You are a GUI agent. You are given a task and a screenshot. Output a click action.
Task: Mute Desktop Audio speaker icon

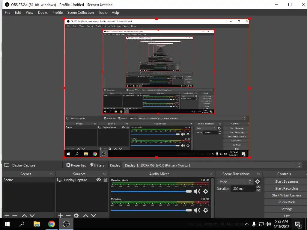click(x=197, y=191)
